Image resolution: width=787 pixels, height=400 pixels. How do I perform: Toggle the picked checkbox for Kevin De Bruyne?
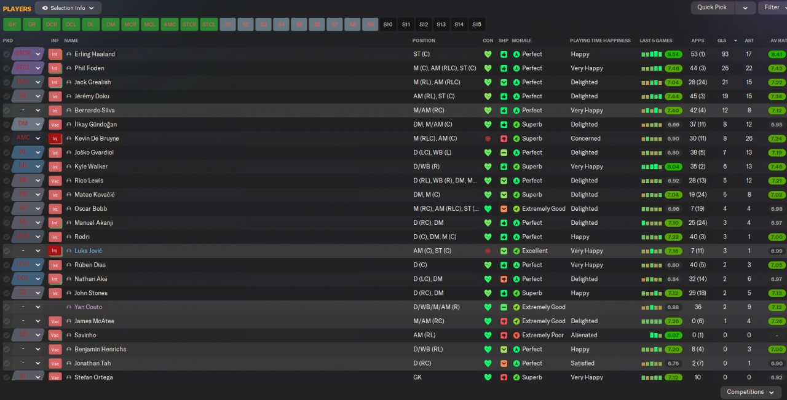pyautogui.click(x=6, y=138)
